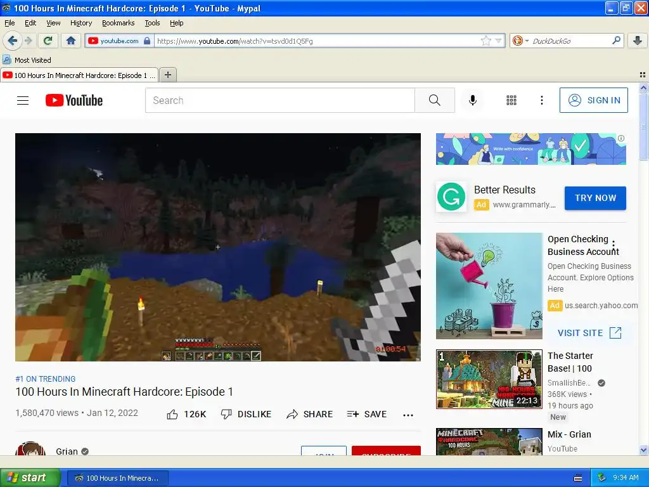649x487 pixels.
Task: Click the #1 ON TRENDING link
Action: (x=46, y=379)
